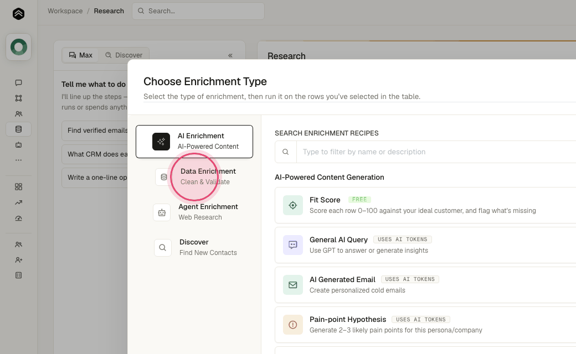Open the table sheet sidebar icon

tap(18, 275)
